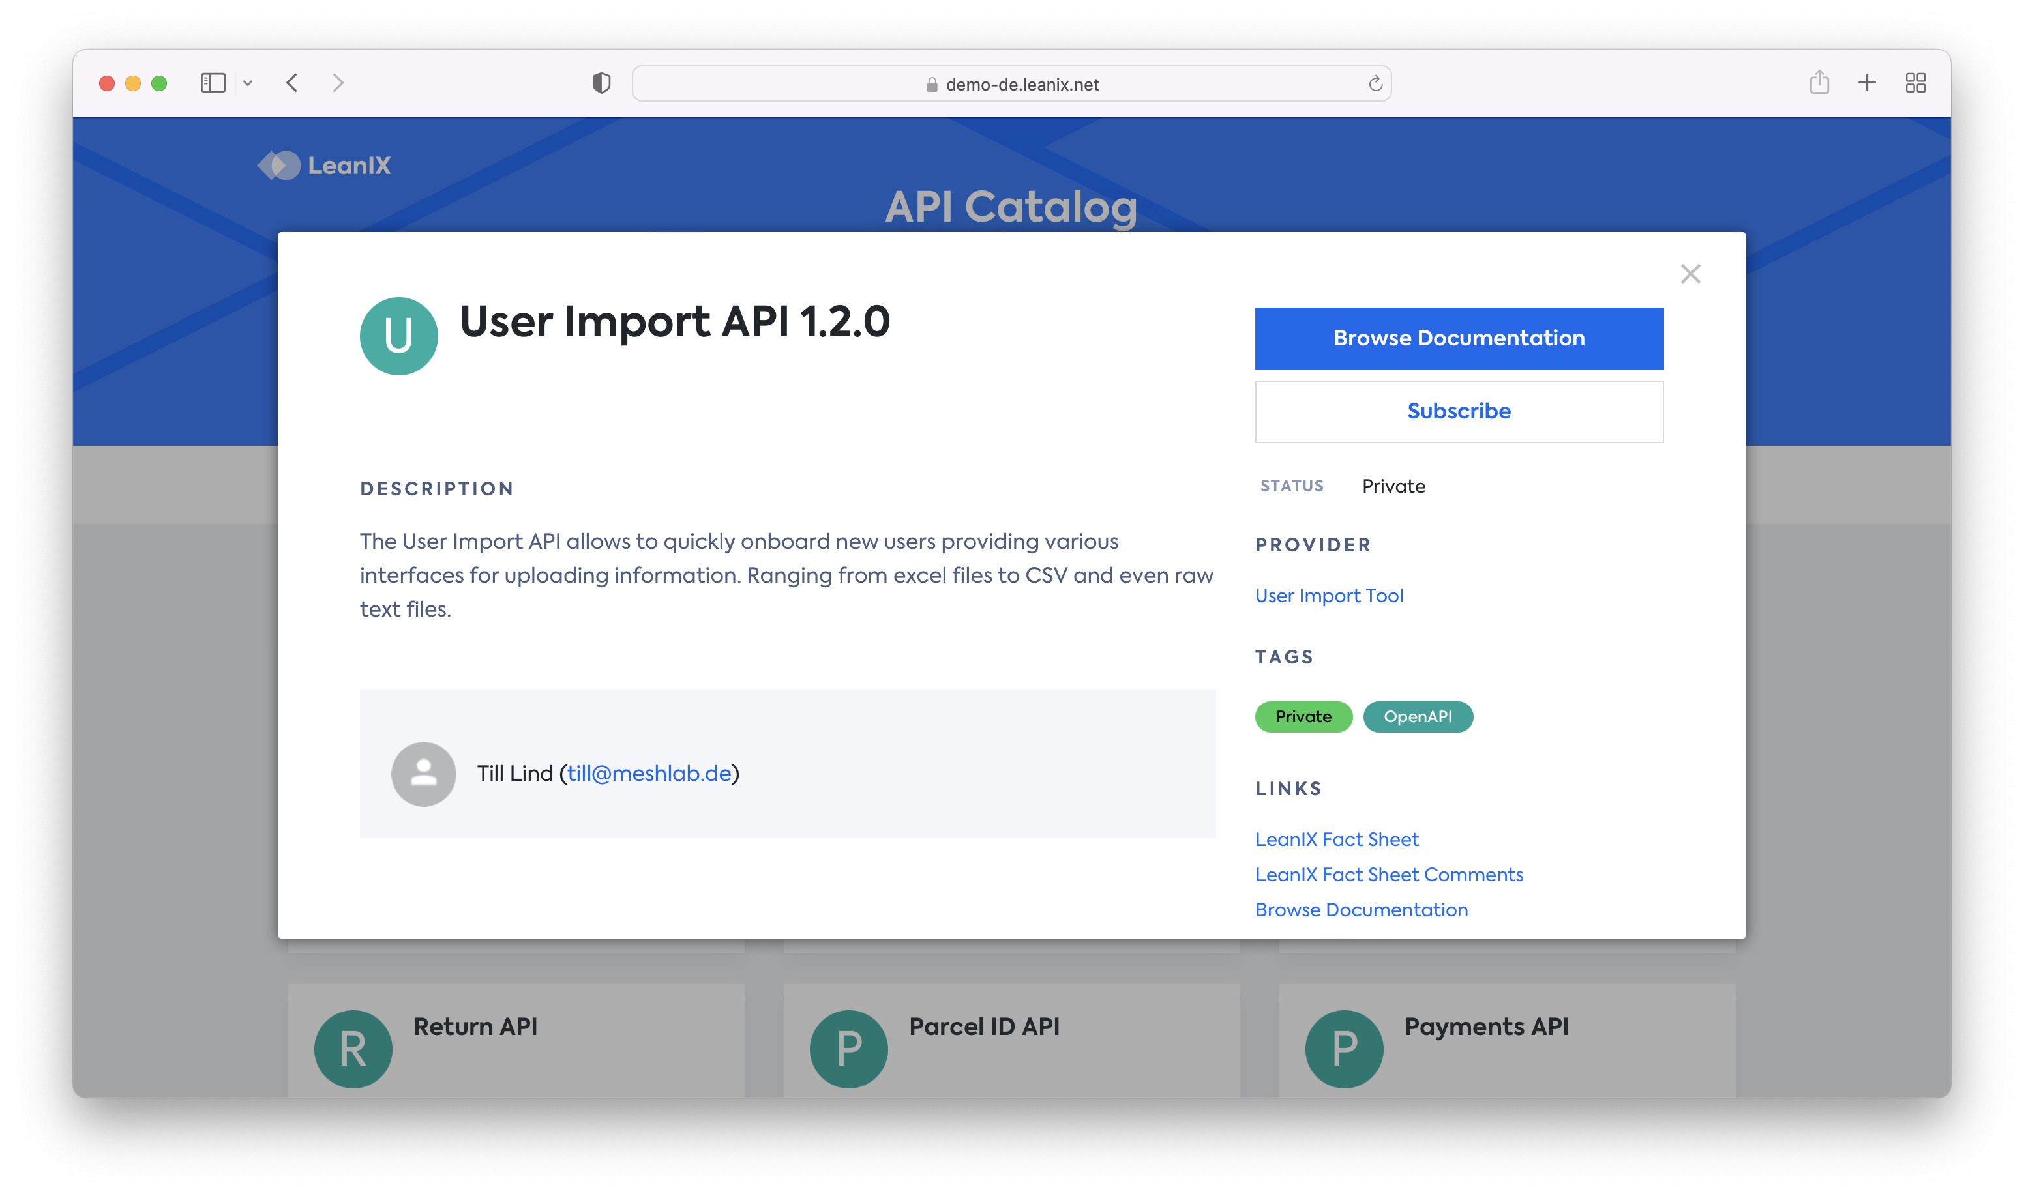Click the LeanIX Fact Sheet link
Screen dimensions: 2024x1194
(x=1336, y=839)
